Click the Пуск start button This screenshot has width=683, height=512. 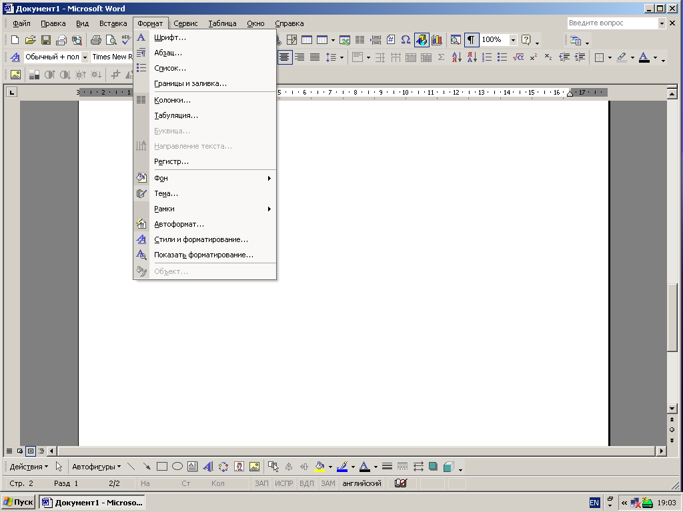19,502
